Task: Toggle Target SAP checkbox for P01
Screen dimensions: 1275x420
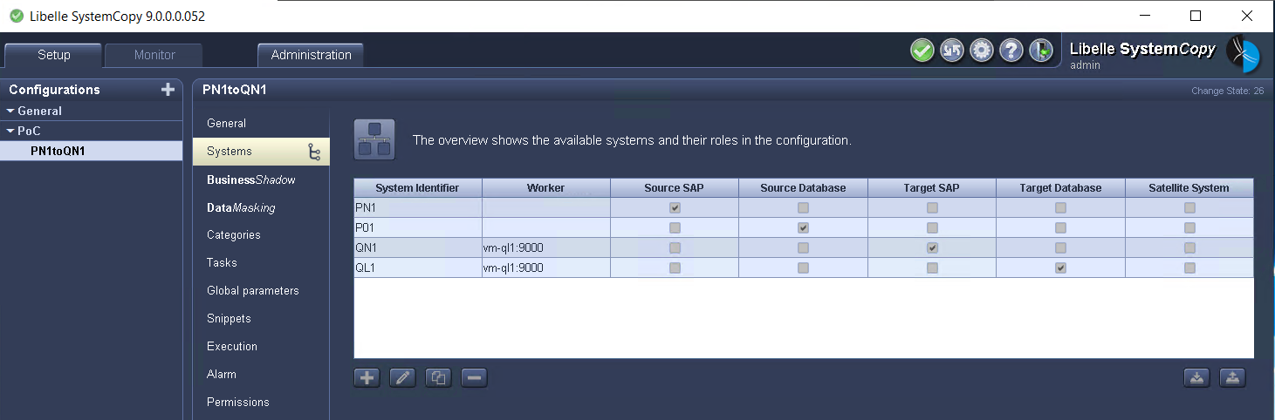Action: click(932, 227)
